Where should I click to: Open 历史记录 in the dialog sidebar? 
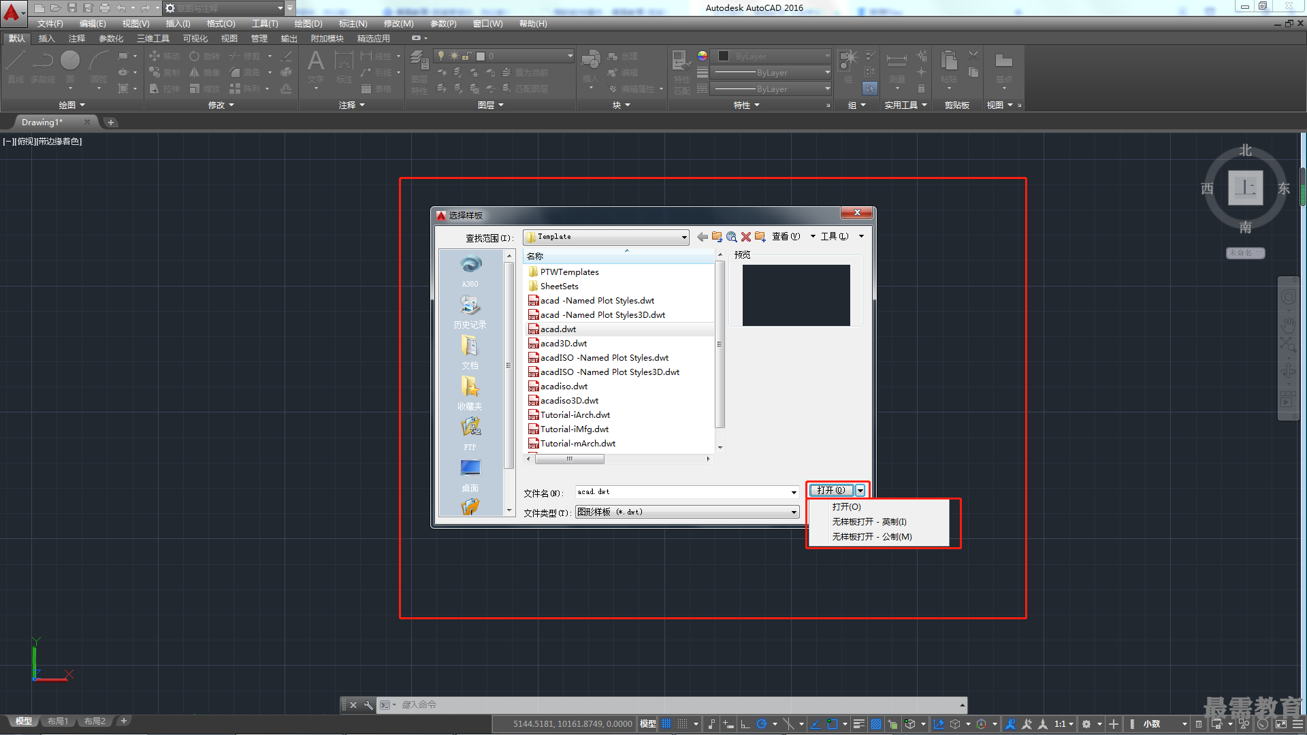(x=470, y=312)
